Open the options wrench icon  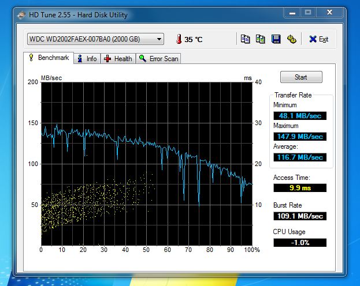[x=292, y=39]
